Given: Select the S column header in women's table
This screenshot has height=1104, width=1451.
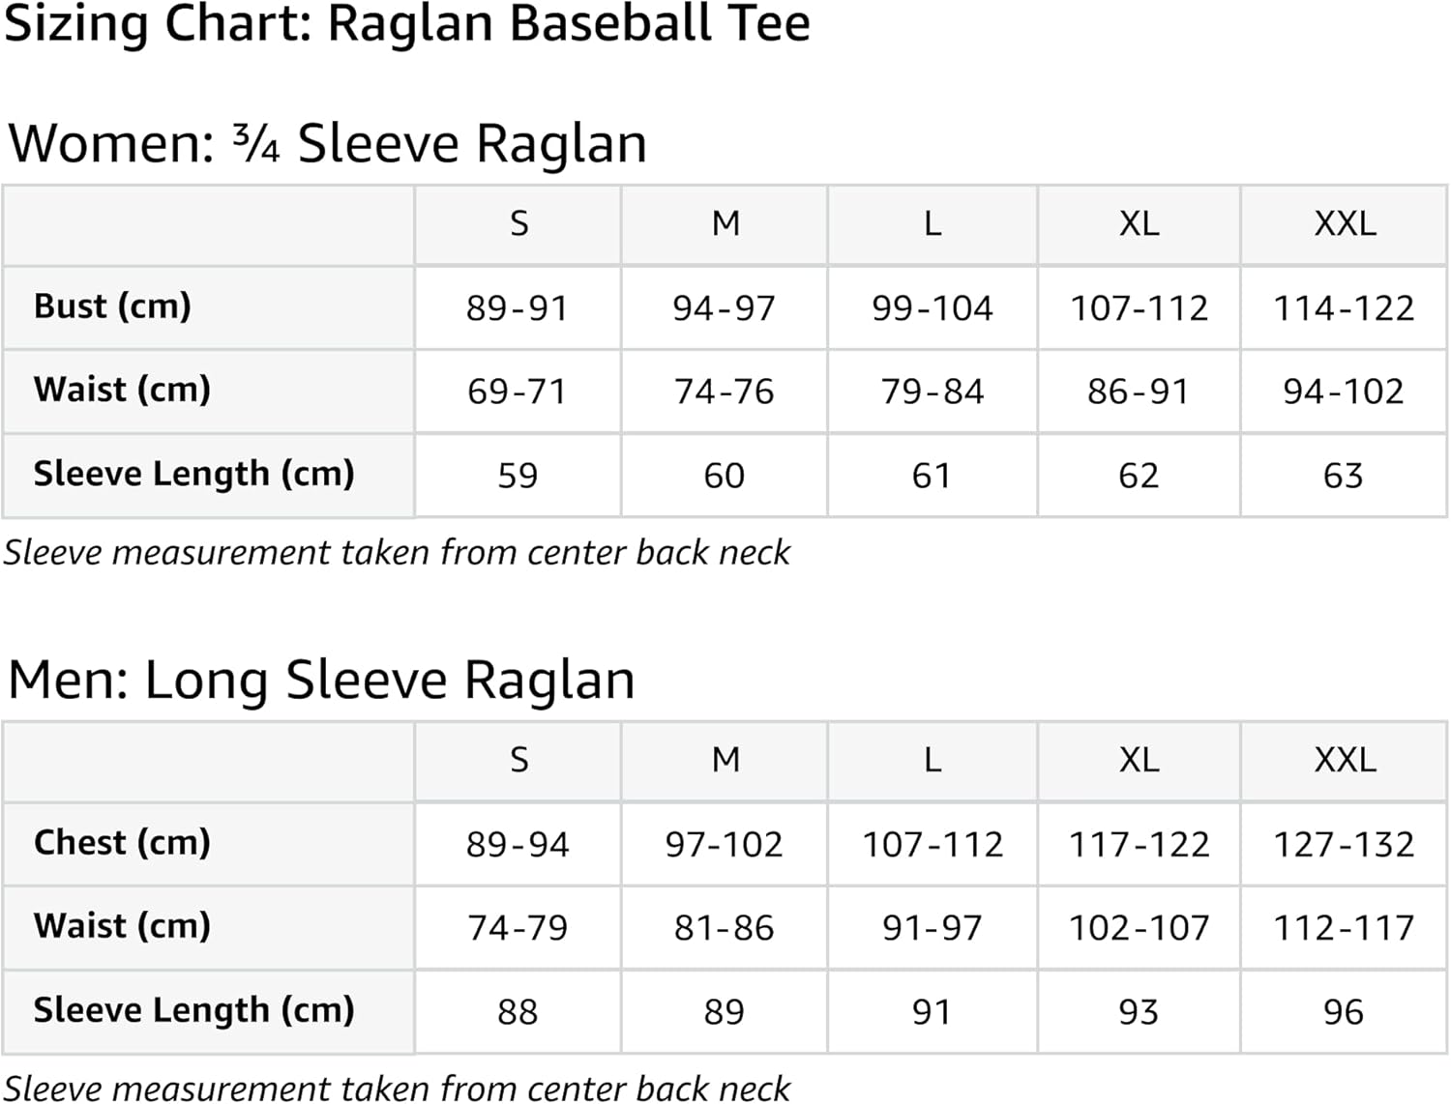Looking at the screenshot, I should (518, 224).
